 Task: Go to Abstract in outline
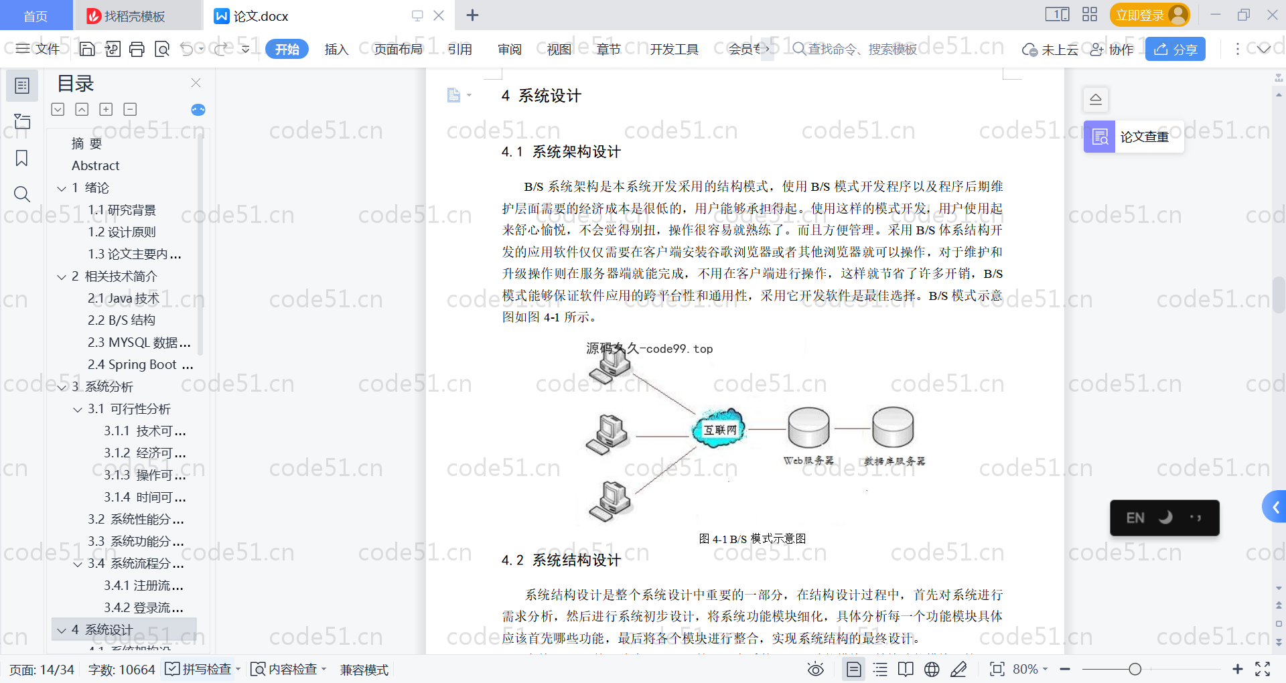click(96, 165)
